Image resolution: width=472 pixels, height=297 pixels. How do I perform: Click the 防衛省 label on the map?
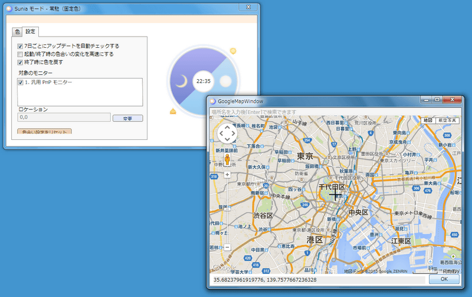[x=301, y=174]
